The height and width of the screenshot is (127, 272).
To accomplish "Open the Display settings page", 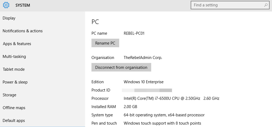I will pyautogui.click(x=9, y=18).
